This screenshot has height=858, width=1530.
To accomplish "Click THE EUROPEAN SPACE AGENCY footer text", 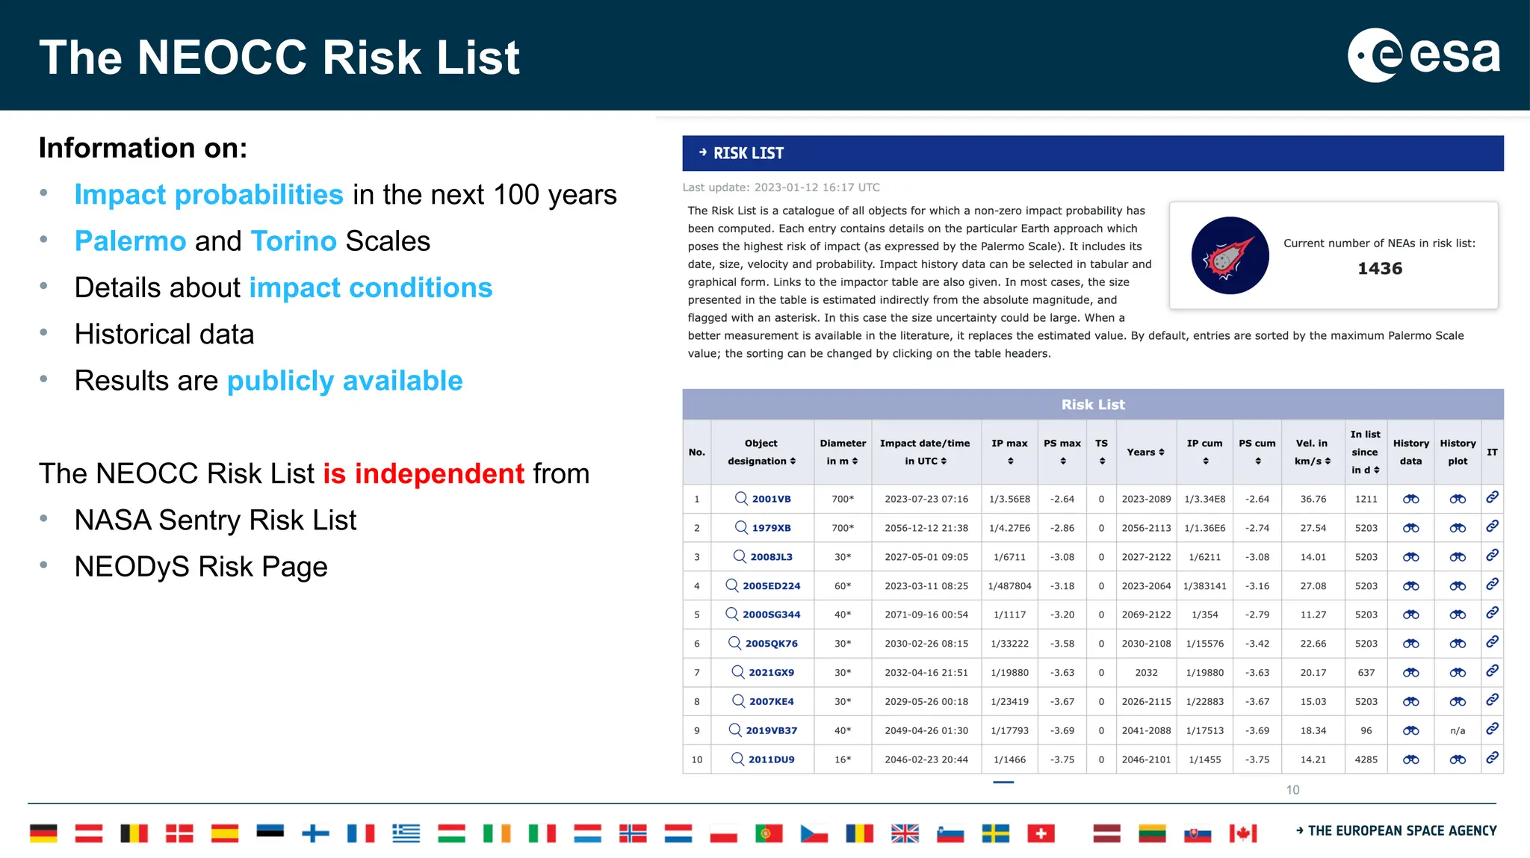I will tap(1402, 830).
